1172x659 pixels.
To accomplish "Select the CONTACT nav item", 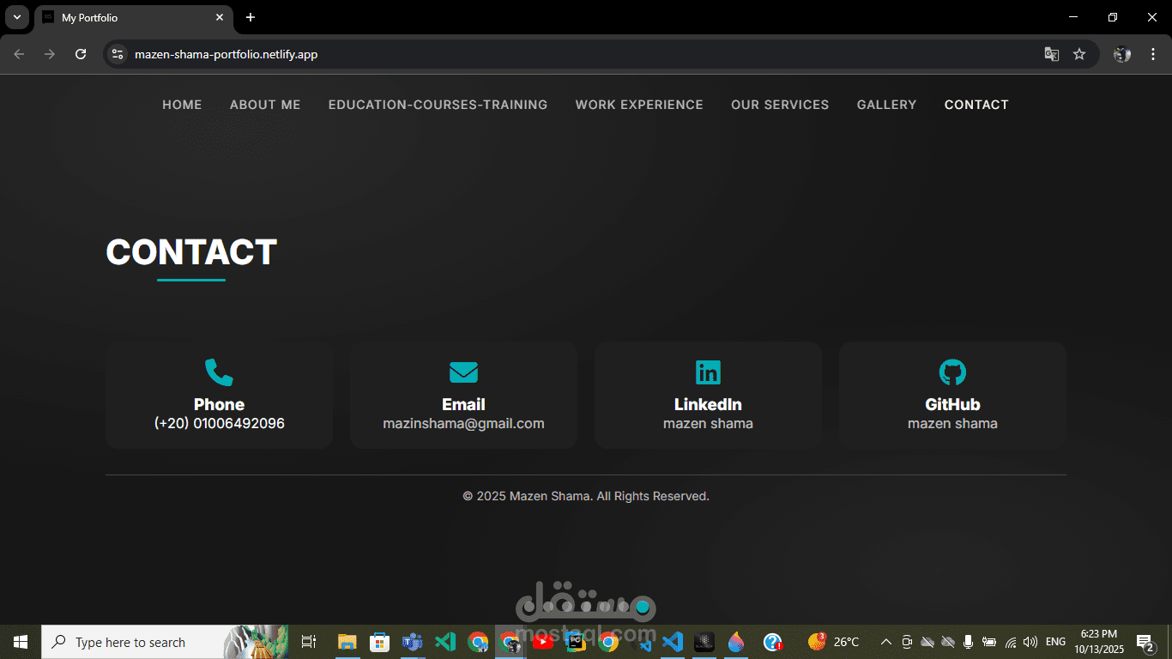I will [976, 105].
